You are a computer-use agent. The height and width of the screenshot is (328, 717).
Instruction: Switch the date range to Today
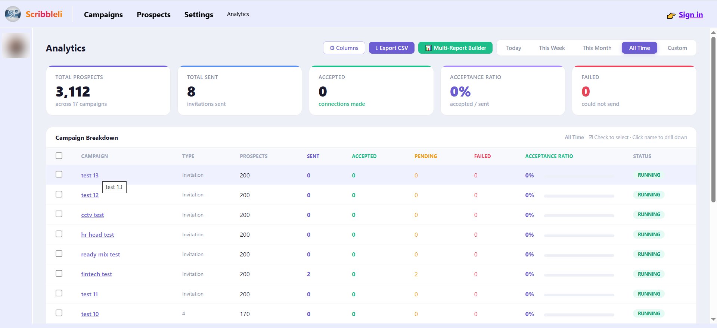click(513, 48)
